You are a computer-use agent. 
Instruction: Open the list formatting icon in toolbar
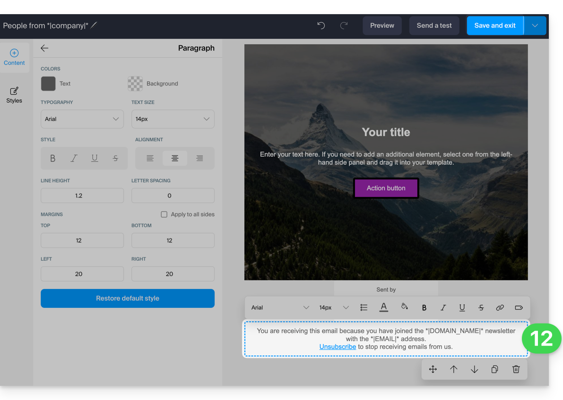point(364,307)
